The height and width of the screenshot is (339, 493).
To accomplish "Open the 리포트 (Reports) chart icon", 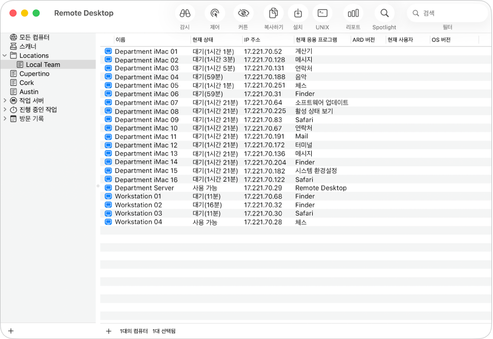I will 353,13.
